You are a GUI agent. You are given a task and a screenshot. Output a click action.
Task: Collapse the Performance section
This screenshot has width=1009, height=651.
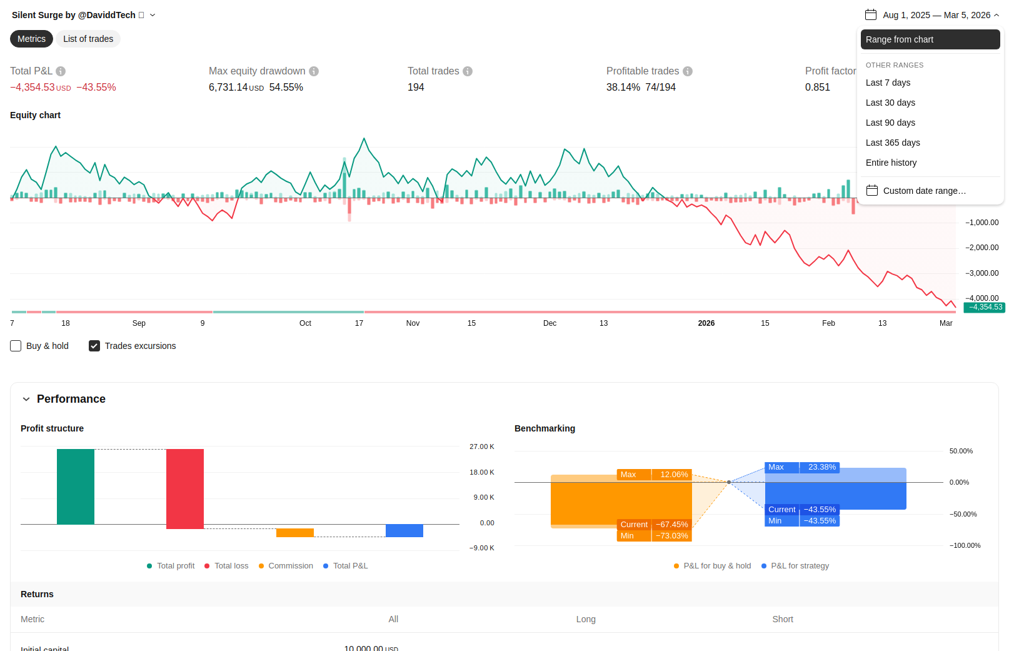(x=26, y=399)
